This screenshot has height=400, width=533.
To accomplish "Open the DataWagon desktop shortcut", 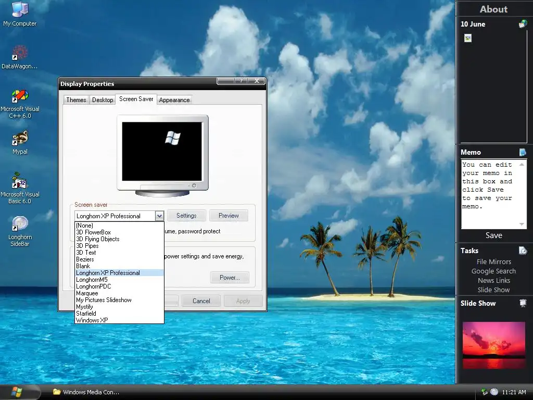I will tap(20, 57).
